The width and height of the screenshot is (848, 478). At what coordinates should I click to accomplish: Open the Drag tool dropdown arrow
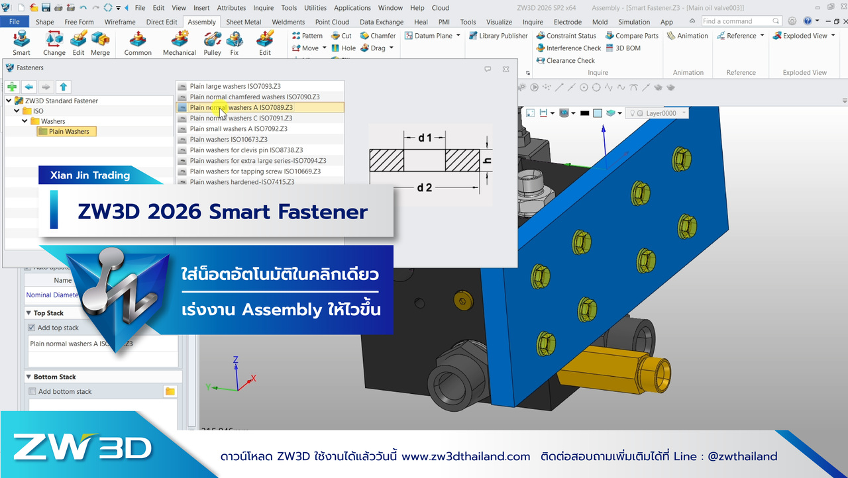[x=392, y=48]
